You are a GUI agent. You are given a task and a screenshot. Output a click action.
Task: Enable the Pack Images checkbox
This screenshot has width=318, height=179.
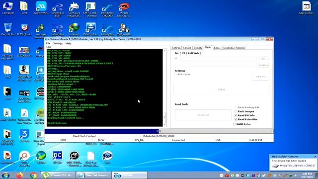[x=236, y=111]
